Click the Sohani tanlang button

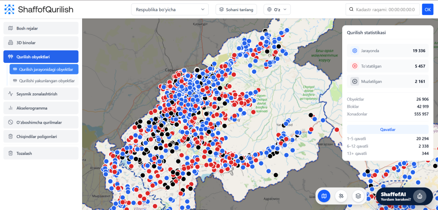coord(236,9)
